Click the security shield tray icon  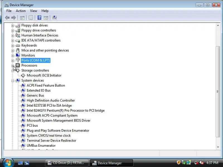[x=178, y=163]
